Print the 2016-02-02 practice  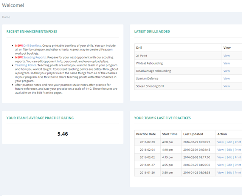point(238,157)
